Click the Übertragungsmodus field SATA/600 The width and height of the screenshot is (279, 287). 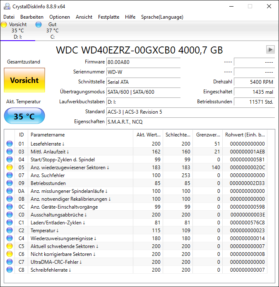point(143,92)
